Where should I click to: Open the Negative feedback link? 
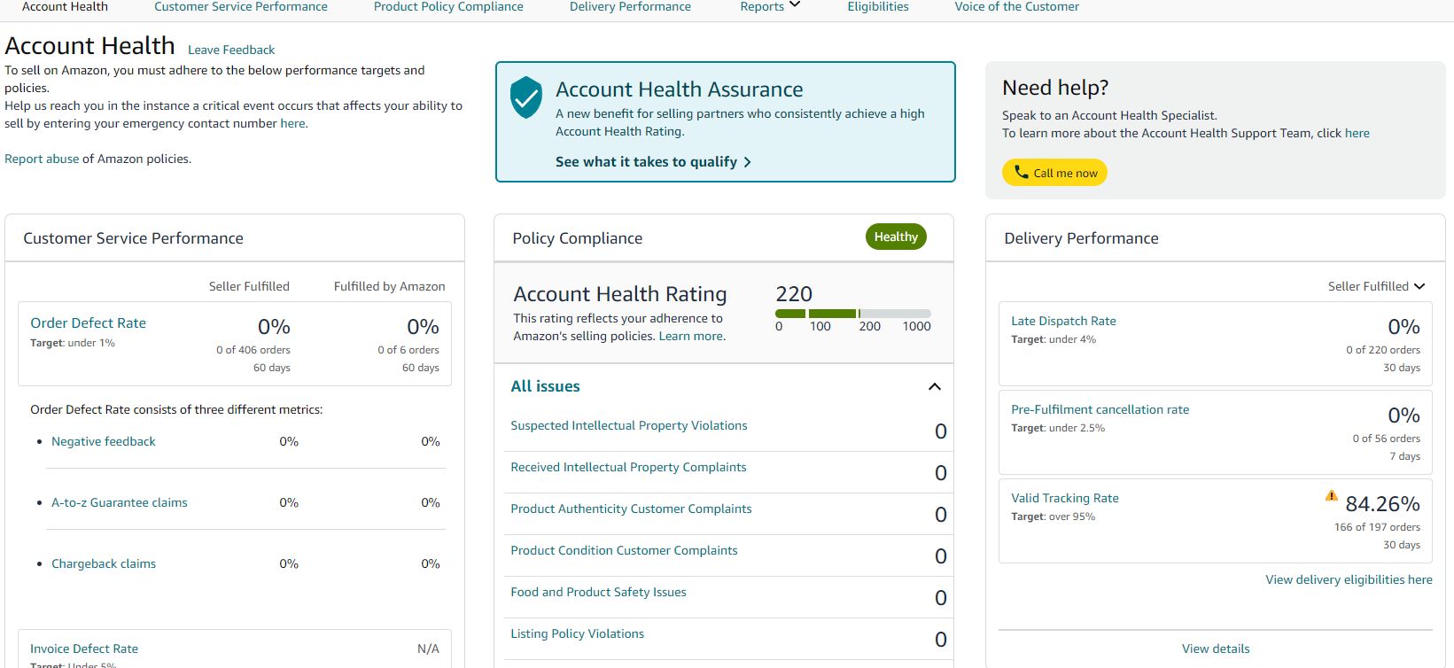coord(104,441)
